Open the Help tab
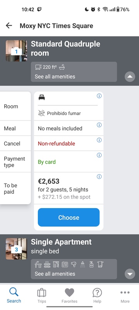139x310 pixels. [97, 296]
